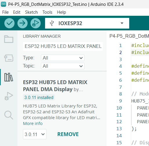Click the library search input field
This screenshot has width=149, height=146.
(63, 46)
